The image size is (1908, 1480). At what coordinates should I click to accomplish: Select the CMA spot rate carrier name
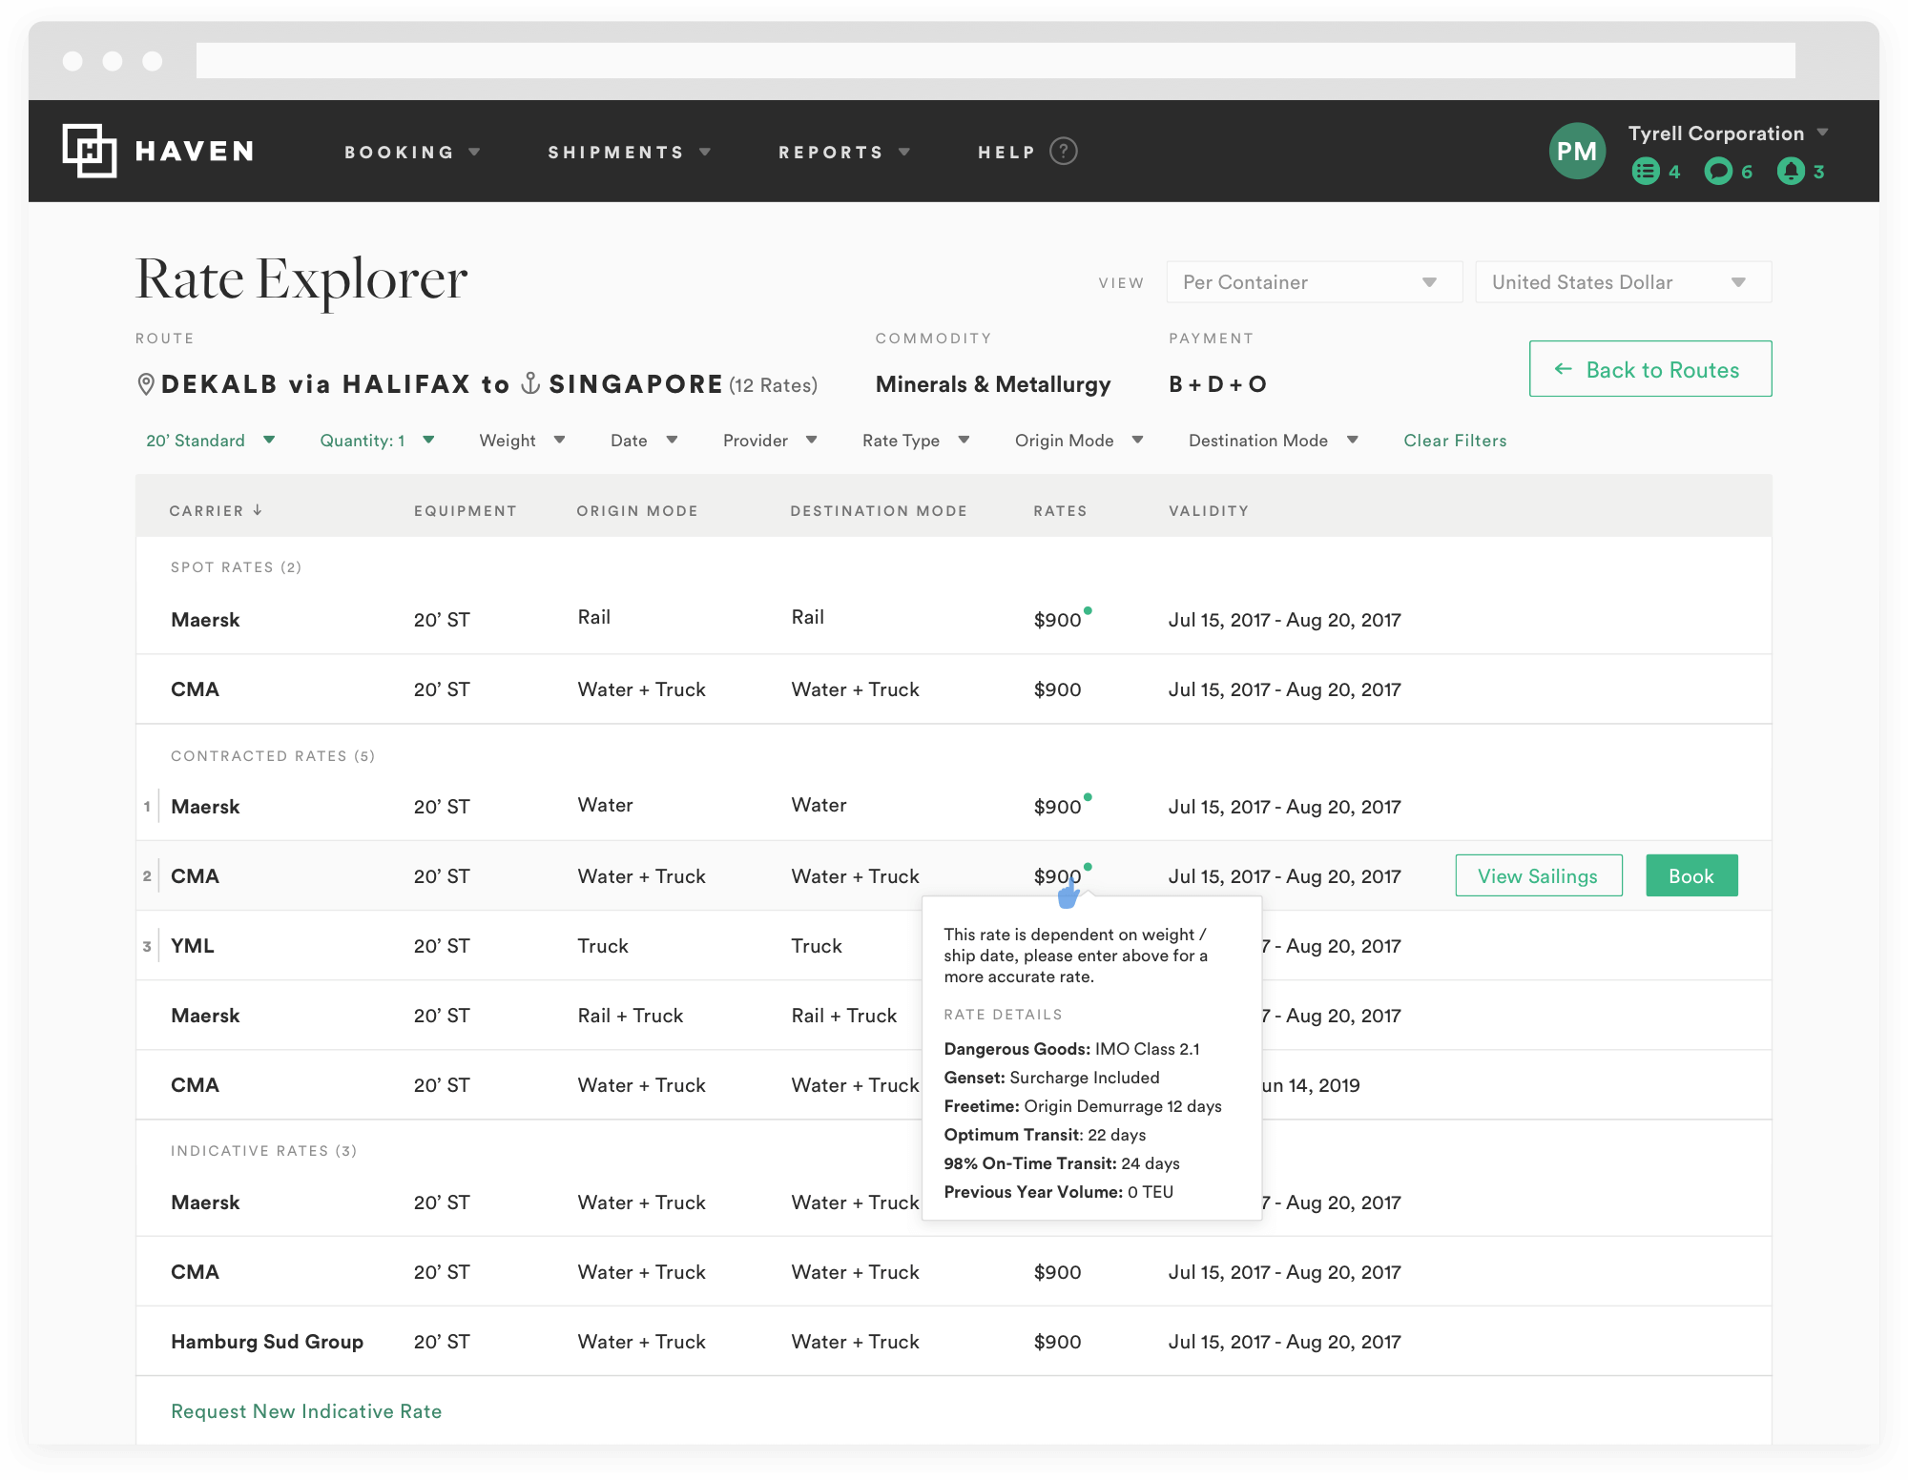tap(195, 689)
